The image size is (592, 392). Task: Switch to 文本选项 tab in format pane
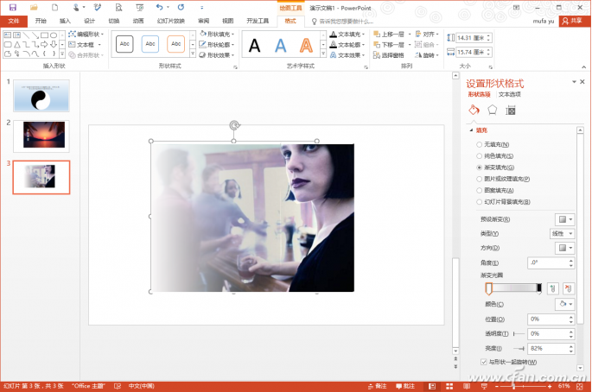point(510,93)
